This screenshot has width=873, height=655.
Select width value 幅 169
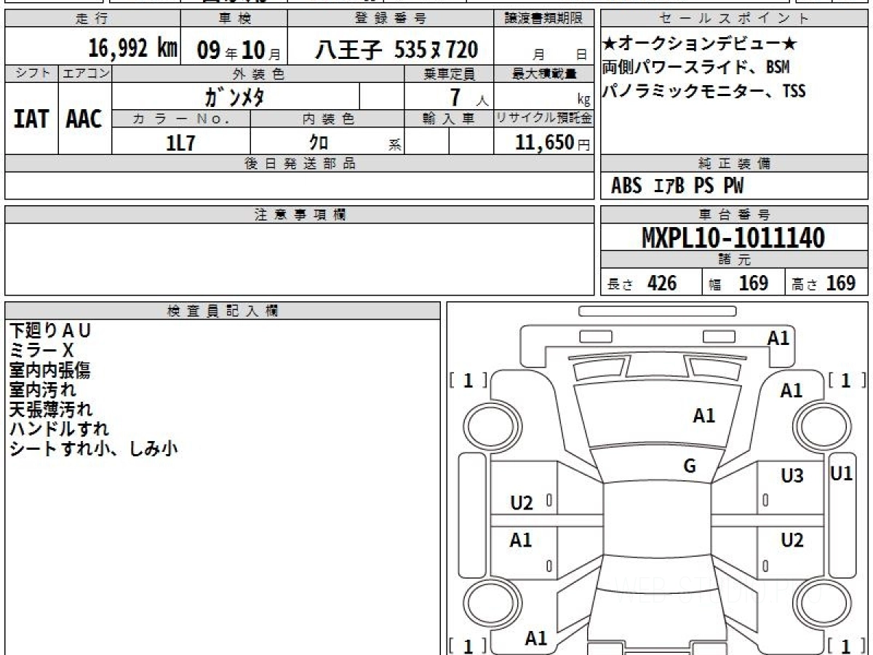(x=738, y=283)
